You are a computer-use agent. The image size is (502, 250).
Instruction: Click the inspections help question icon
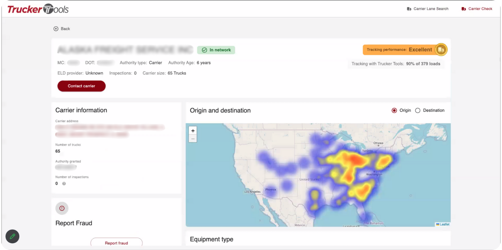pyautogui.click(x=64, y=184)
